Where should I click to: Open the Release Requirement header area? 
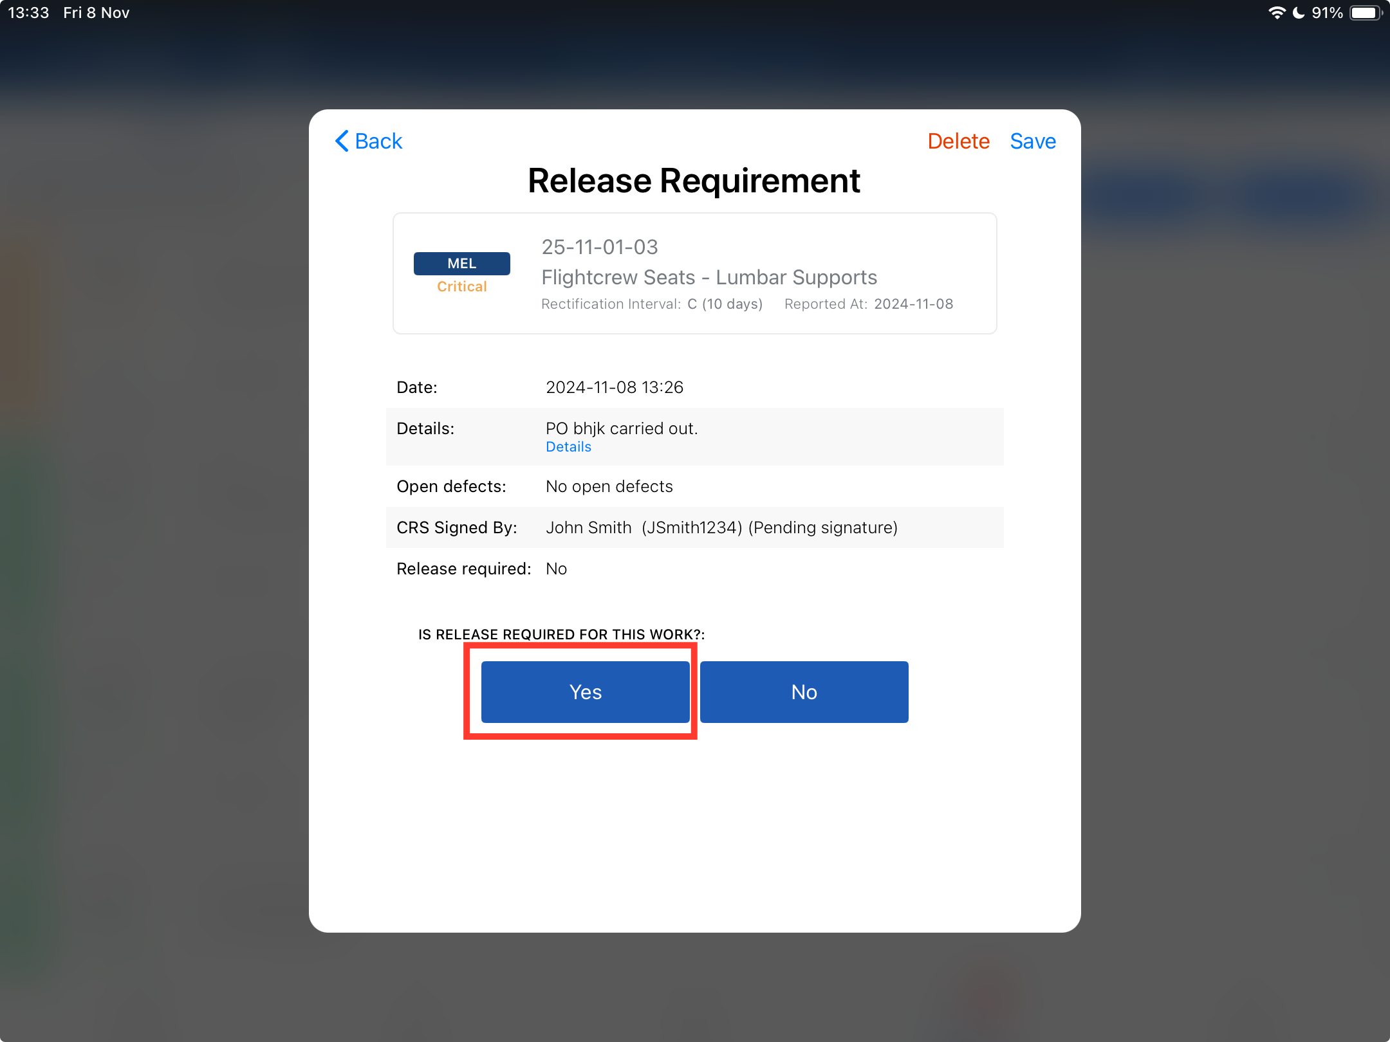coord(694,181)
